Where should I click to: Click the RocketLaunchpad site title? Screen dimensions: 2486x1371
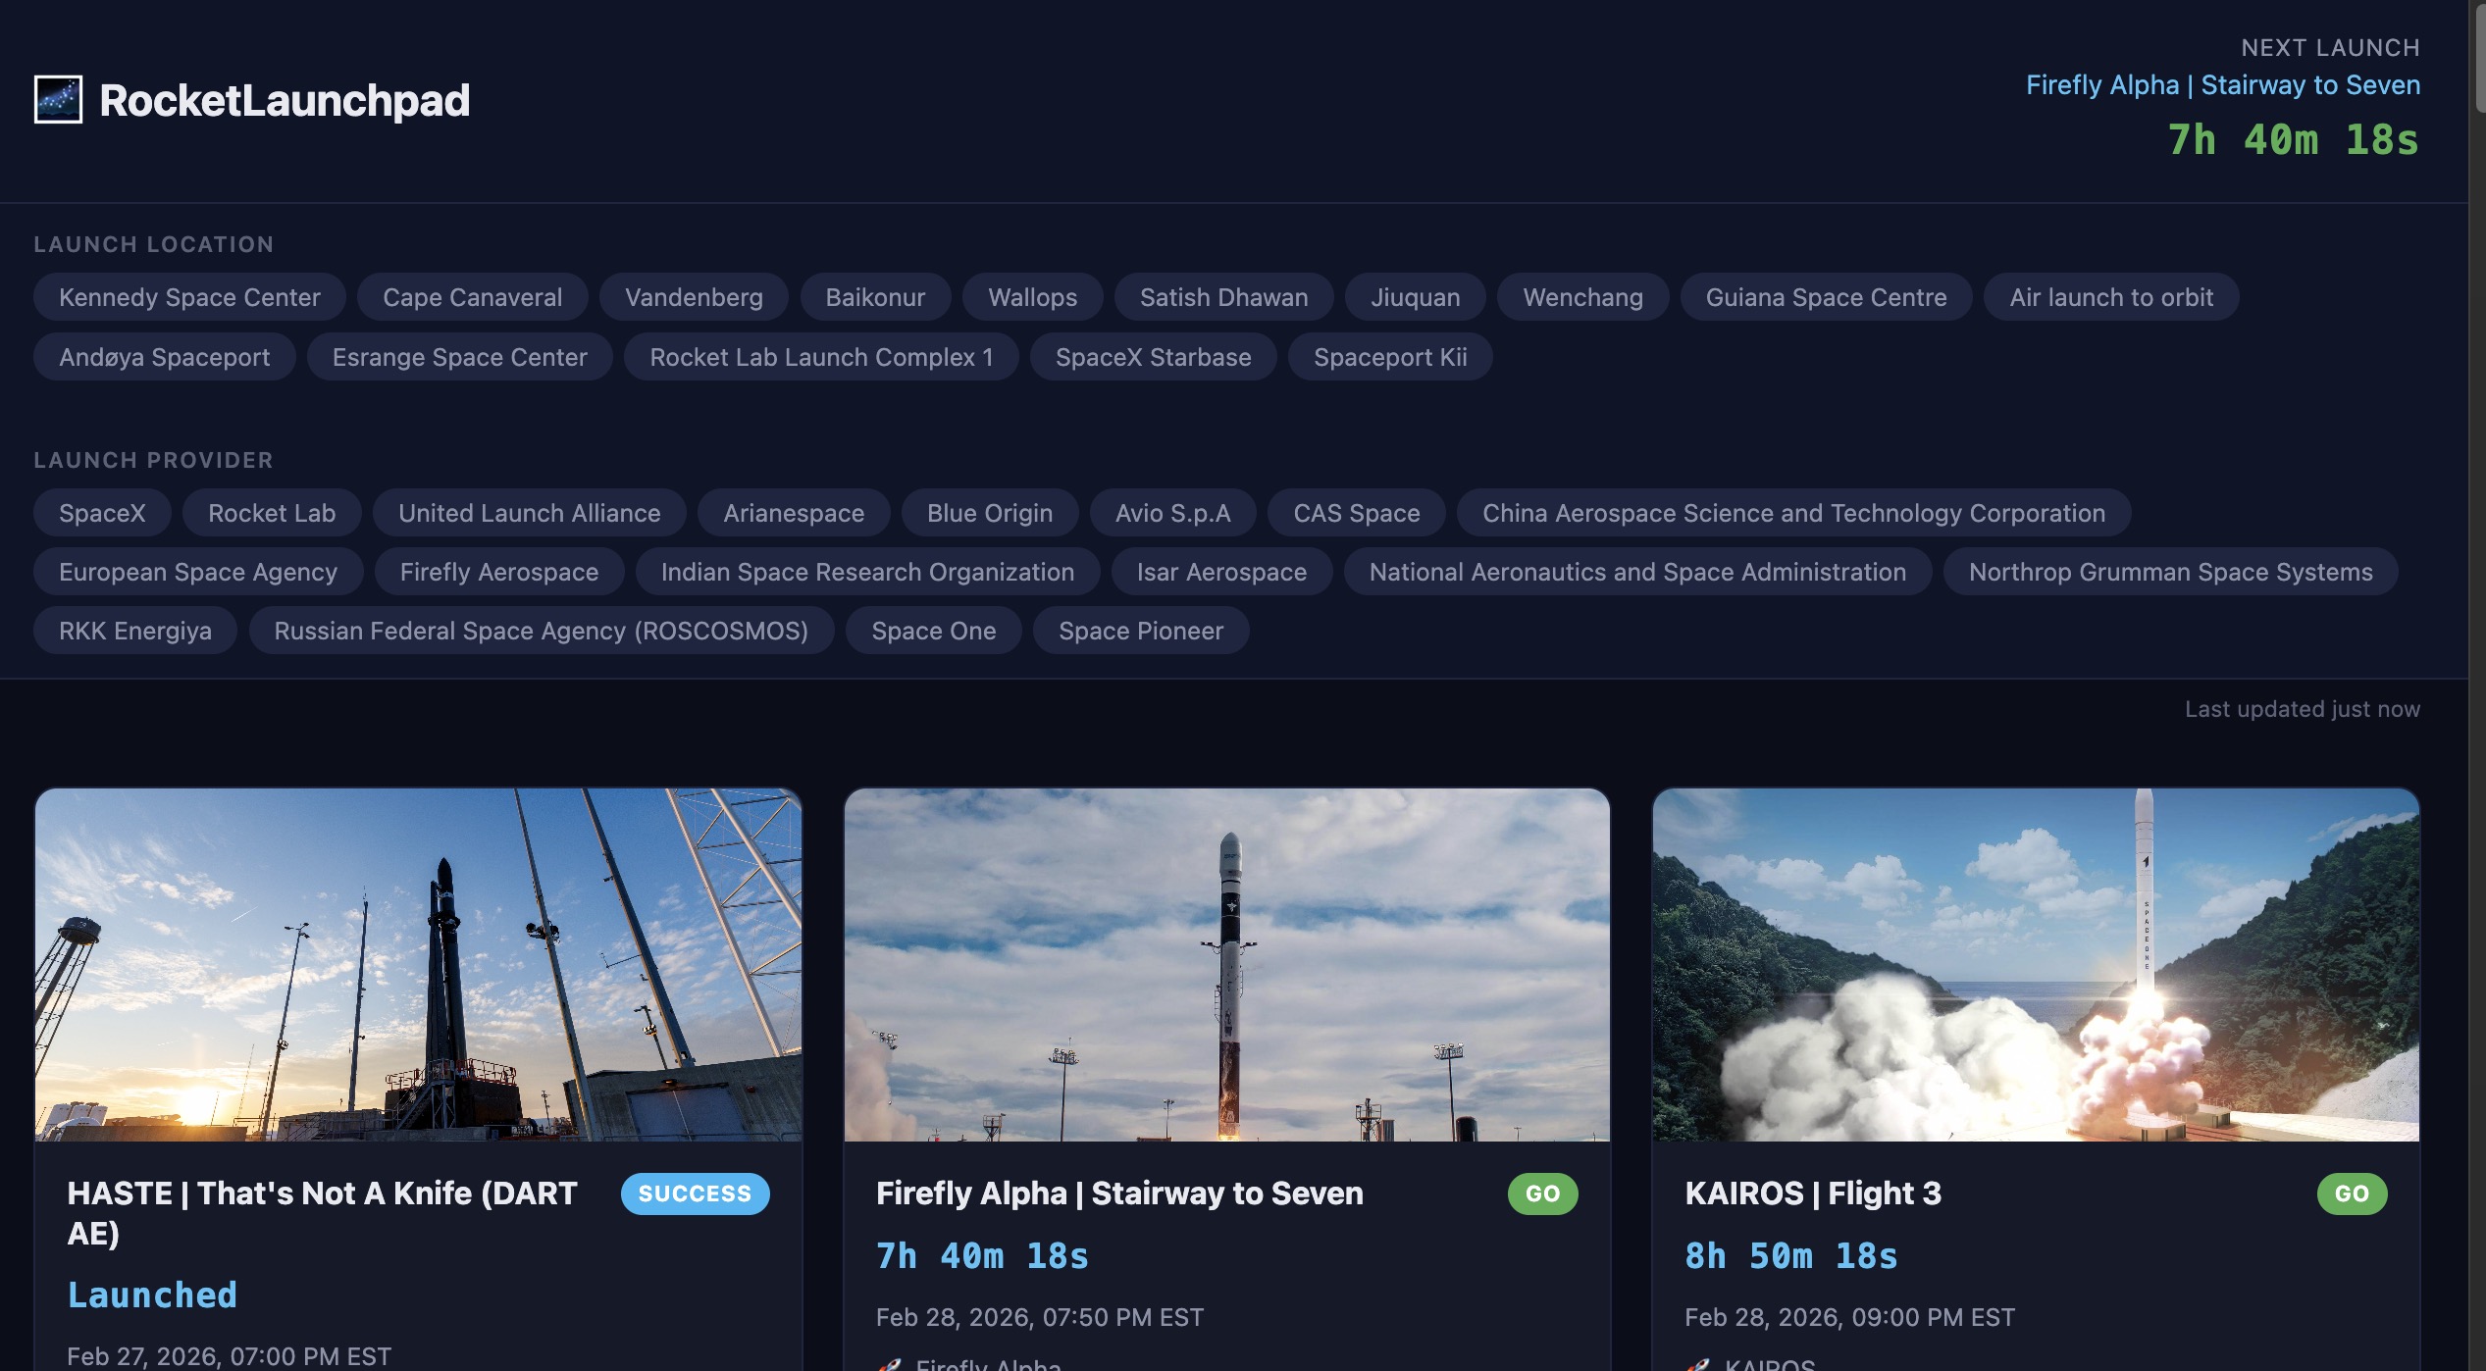pos(285,100)
